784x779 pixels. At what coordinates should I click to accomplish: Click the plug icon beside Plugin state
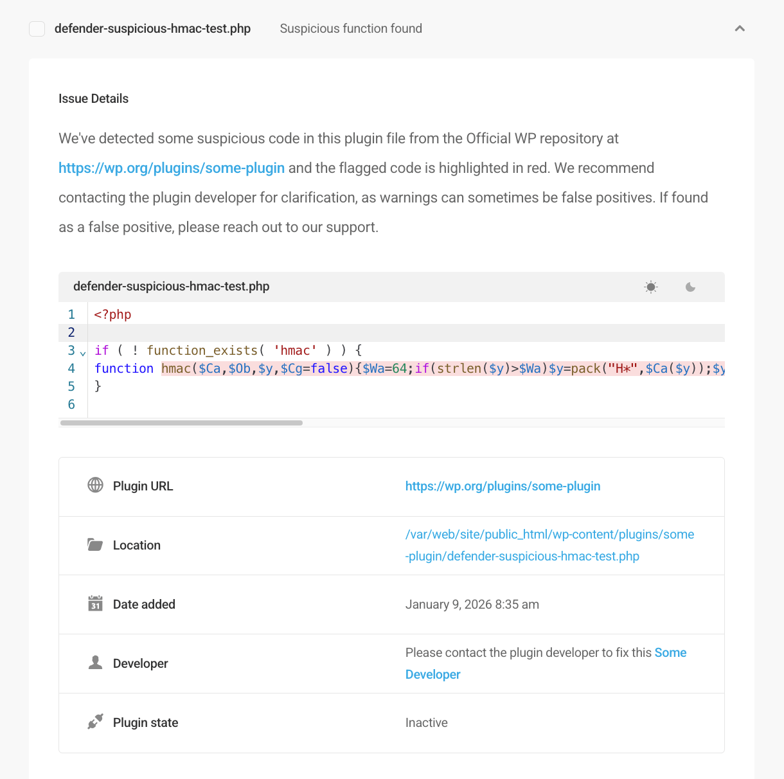[x=95, y=722]
